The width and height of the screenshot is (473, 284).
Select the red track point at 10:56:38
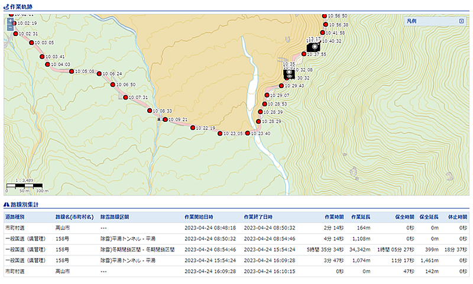(326, 24)
